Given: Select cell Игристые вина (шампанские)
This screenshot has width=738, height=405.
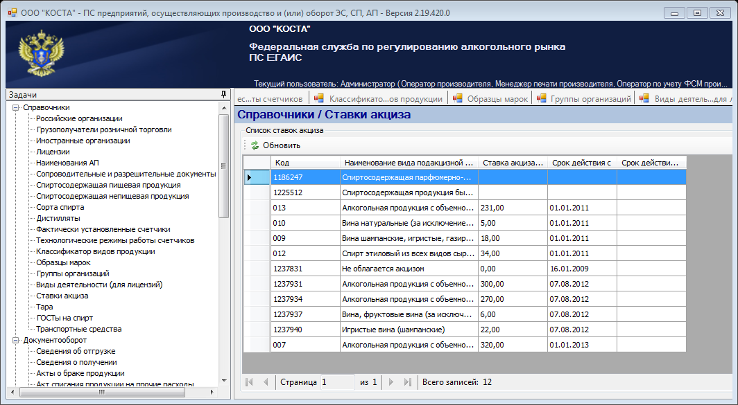Looking at the screenshot, I should (409, 330).
